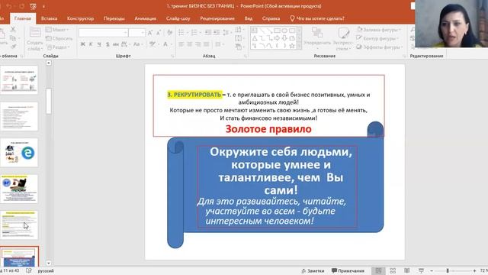Select the rectangle shape in shapes gallery
Image resolution: width=488 pixels, height=275 pixels.
pos(277,31)
